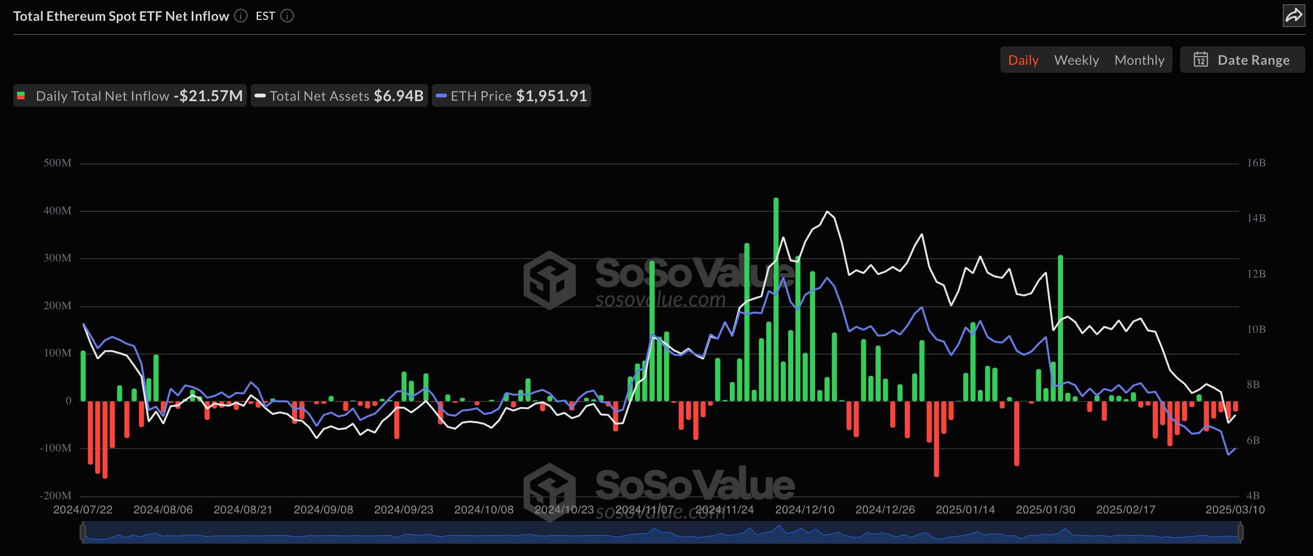This screenshot has width=1313, height=556.
Task: Switch to the Weekly tab
Action: (x=1076, y=60)
